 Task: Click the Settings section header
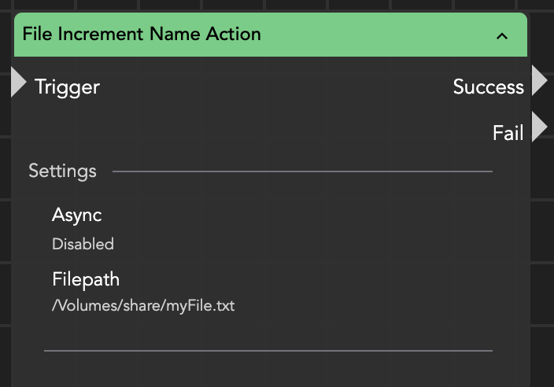62,171
